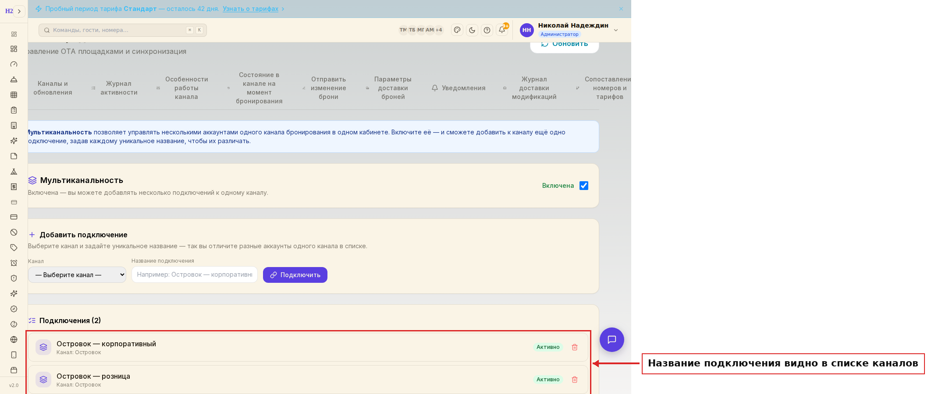Viewport: 935px width, 394px height.
Task: Delete Островок — корпоративный connection
Action: point(575,347)
